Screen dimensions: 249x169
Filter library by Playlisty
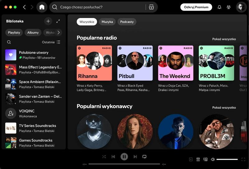[14, 33]
